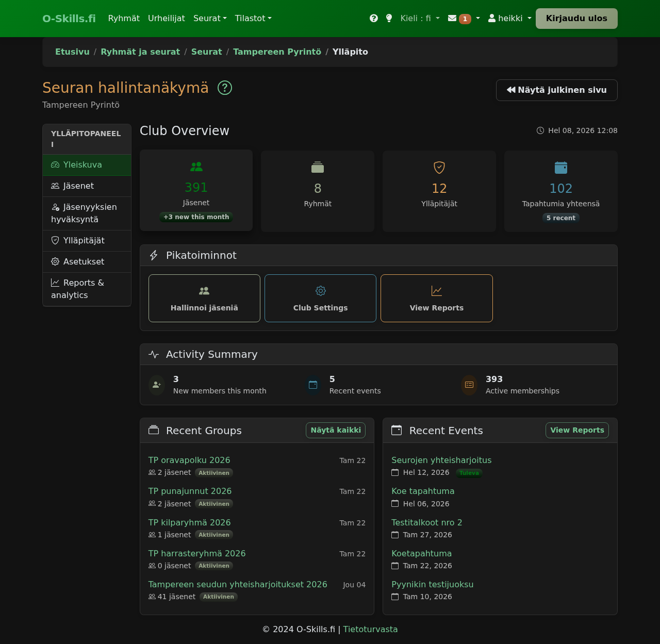Select the Yleiskuva gauge icon in sidebar
Viewport: 660px width, 644px height.
[x=55, y=164]
